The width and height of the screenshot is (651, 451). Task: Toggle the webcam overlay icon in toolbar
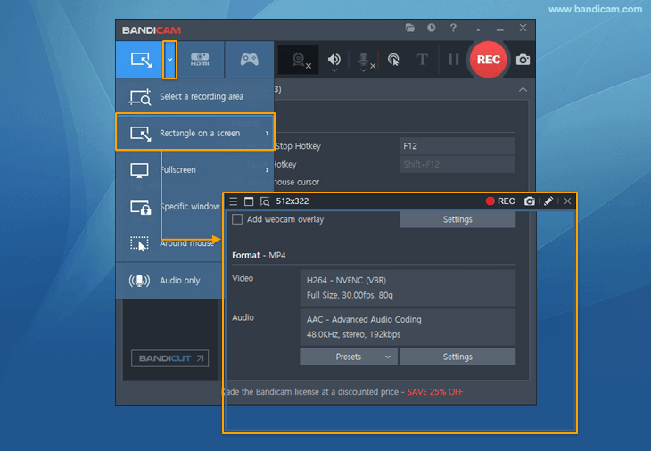point(299,60)
